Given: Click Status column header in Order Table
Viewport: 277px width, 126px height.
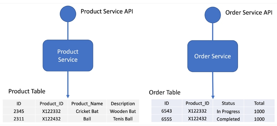Looking at the screenshot, I should [228, 103].
